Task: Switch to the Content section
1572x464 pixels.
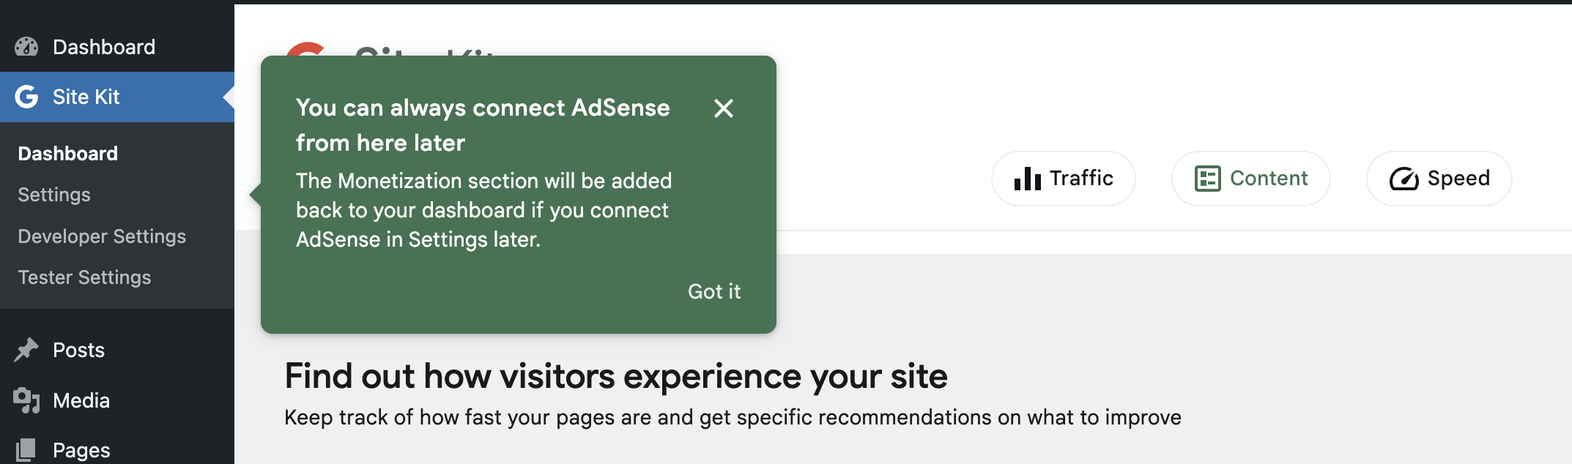Action: (x=1250, y=178)
